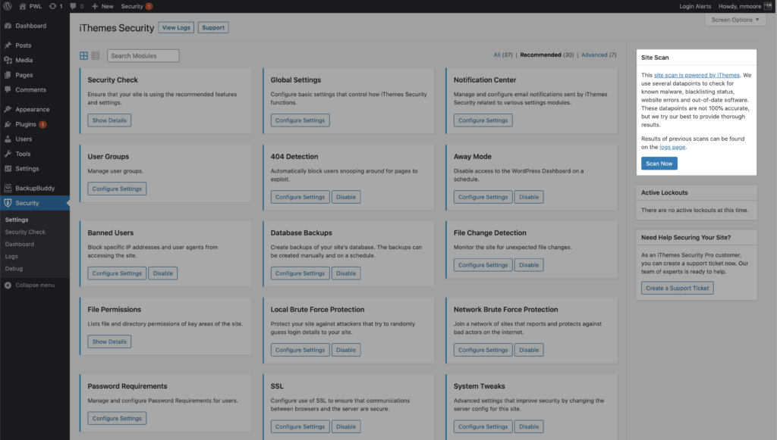Click Create a Support Ticket
The width and height of the screenshot is (777, 440).
click(678, 289)
